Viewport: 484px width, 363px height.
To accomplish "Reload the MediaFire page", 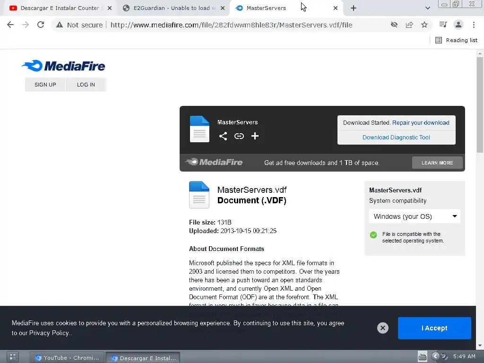I will pyautogui.click(x=41, y=25).
